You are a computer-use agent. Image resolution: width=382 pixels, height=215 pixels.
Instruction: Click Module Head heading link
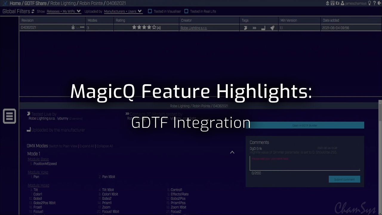38,185
